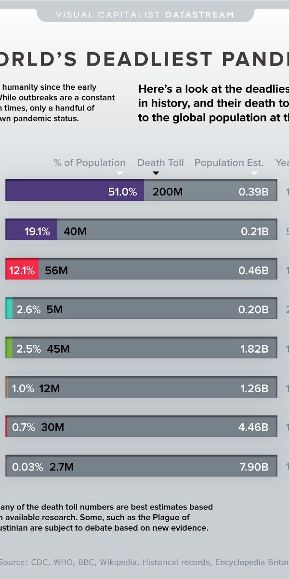Click the Deadliest Pandemics title heading

pyautogui.click(x=144, y=59)
